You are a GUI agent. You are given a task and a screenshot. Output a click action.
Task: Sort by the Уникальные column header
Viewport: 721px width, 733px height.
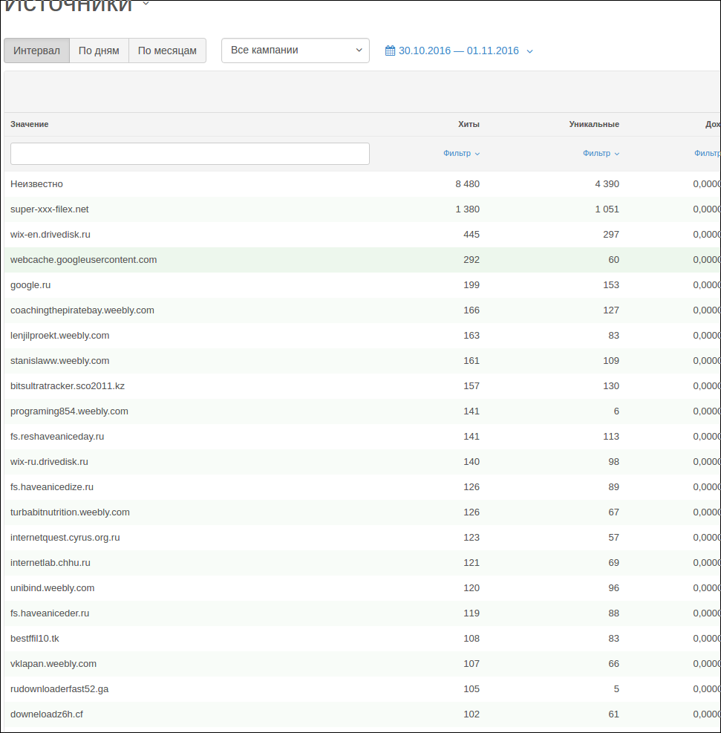(594, 124)
